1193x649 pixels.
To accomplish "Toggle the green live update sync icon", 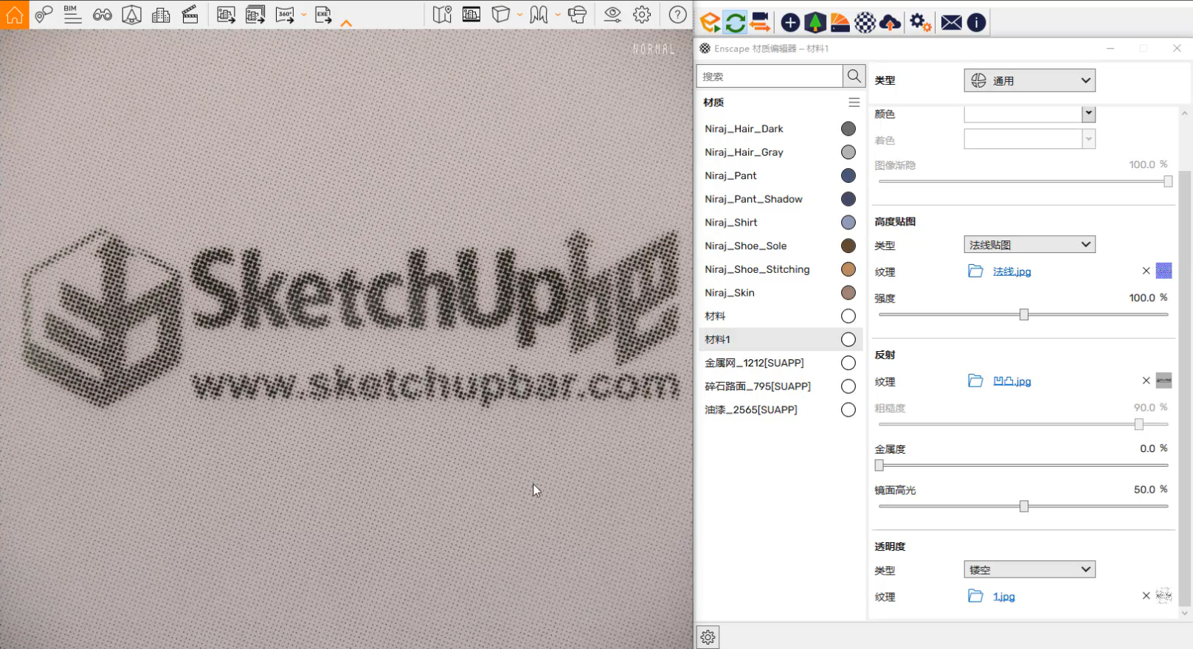I will [735, 23].
